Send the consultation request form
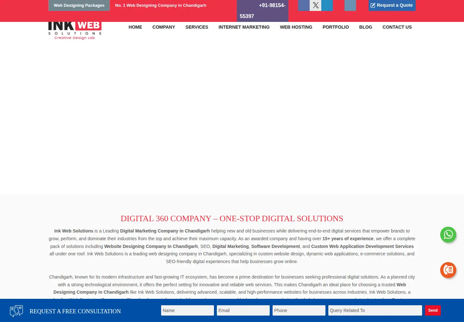 (433, 310)
